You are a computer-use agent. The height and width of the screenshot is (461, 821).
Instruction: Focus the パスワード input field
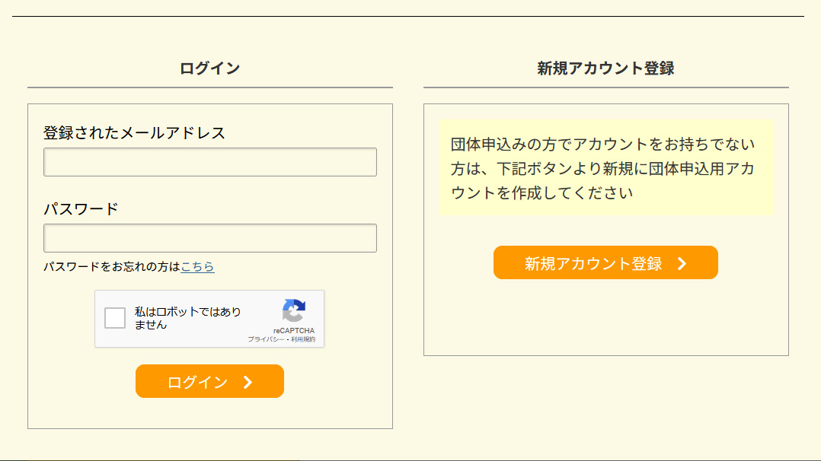pyautogui.click(x=210, y=238)
